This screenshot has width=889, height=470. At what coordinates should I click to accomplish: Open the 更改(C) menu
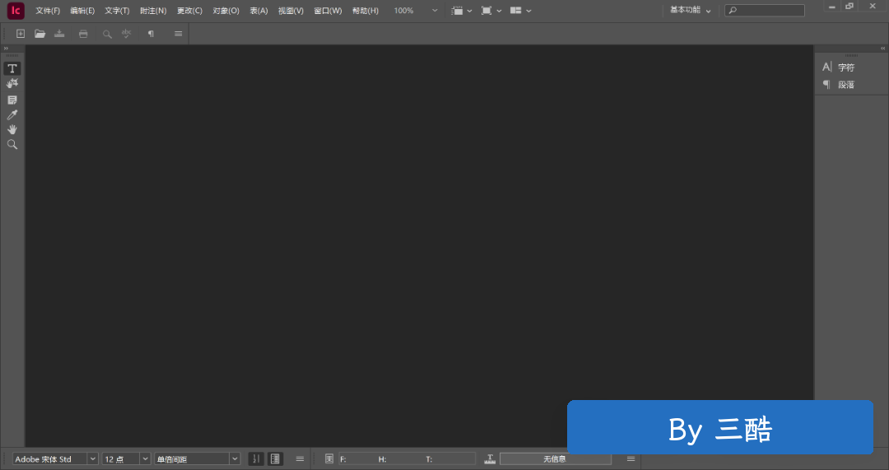click(189, 11)
